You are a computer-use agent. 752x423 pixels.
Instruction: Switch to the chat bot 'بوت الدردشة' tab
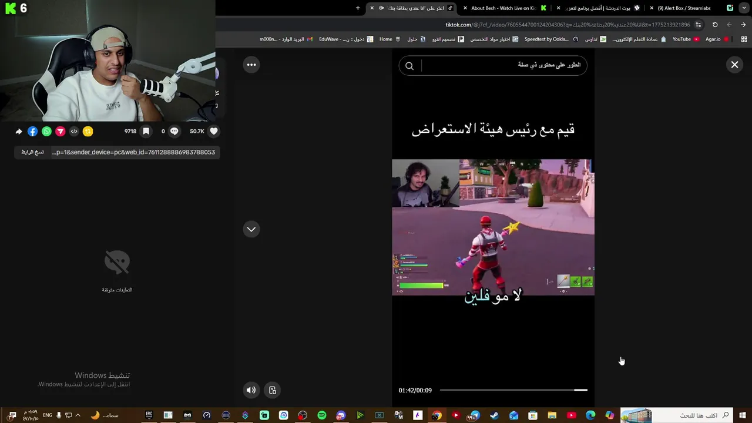pos(598,8)
